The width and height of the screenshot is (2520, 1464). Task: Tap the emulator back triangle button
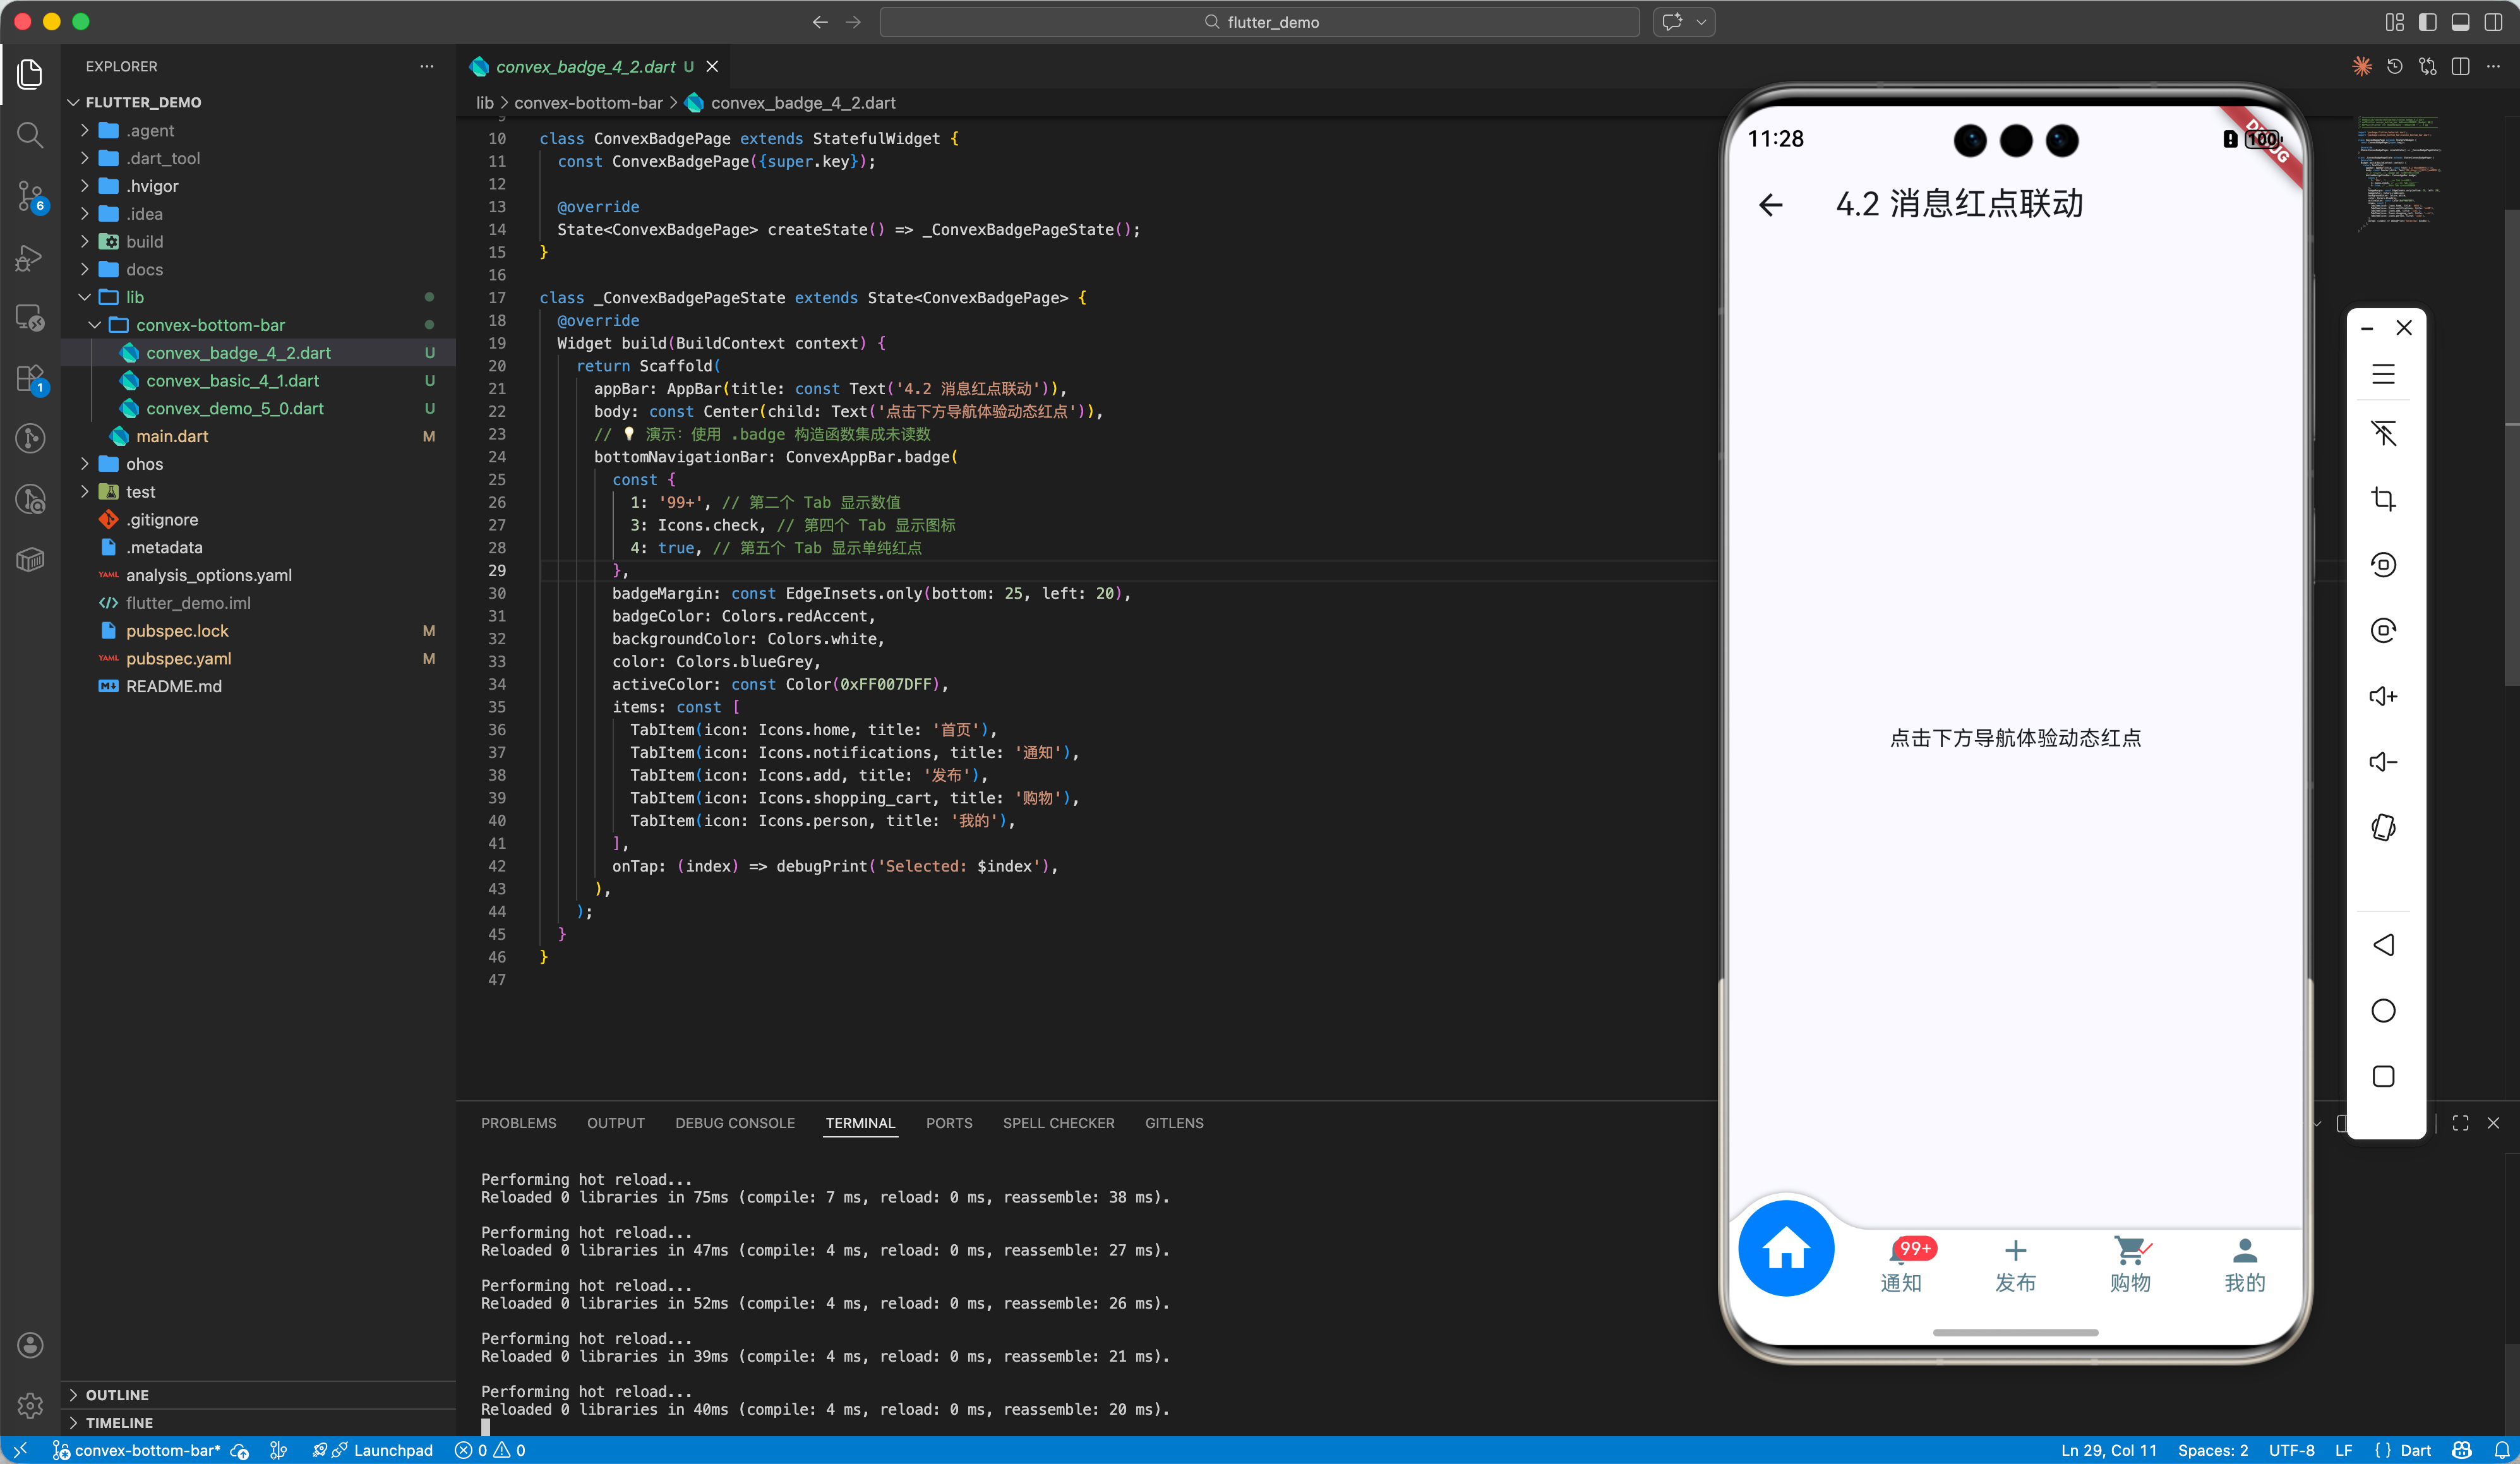pos(2383,945)
